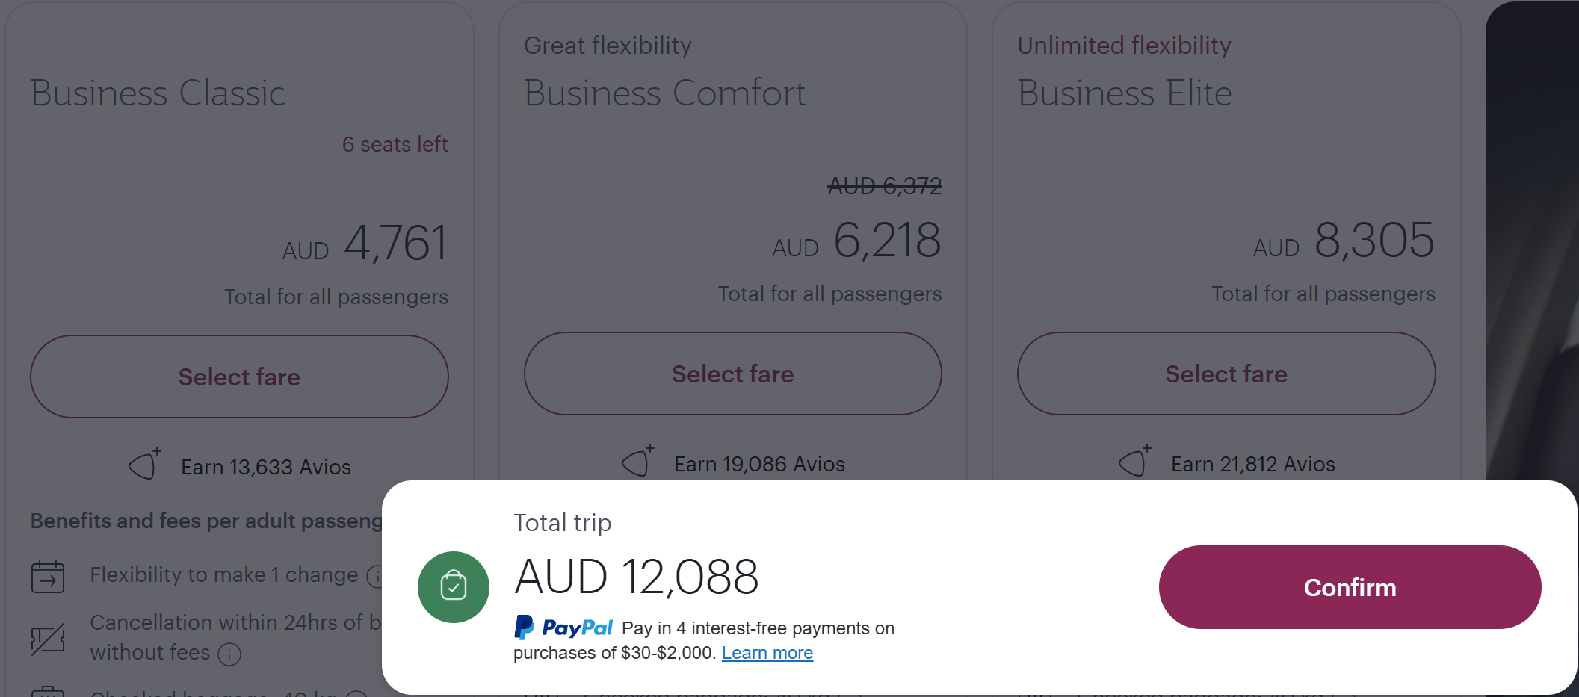This screenshot has height=697, width=1579.
Task: Click the AUD 8,305 Business Elite price
Action: click(x=1344, y=241)
